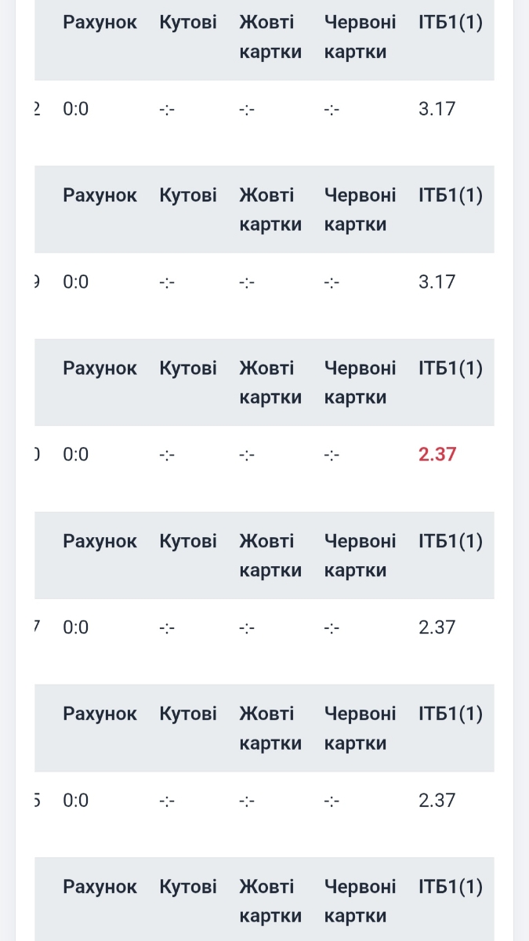The width and height of the screenshot is (529, 941).
Task: Click the Кутові header in the second table
Action: point(188,195)
